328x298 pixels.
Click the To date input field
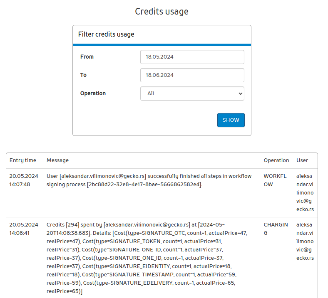pos(192,75)
